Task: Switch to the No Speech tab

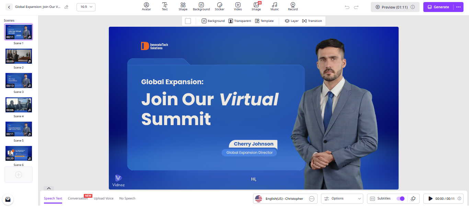Action: pyautogui.click(x=127, y=198)
